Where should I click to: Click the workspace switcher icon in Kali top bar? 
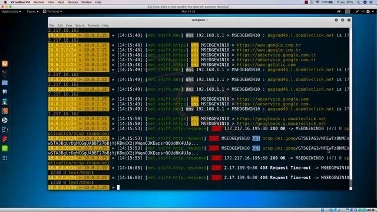point(348,11)
